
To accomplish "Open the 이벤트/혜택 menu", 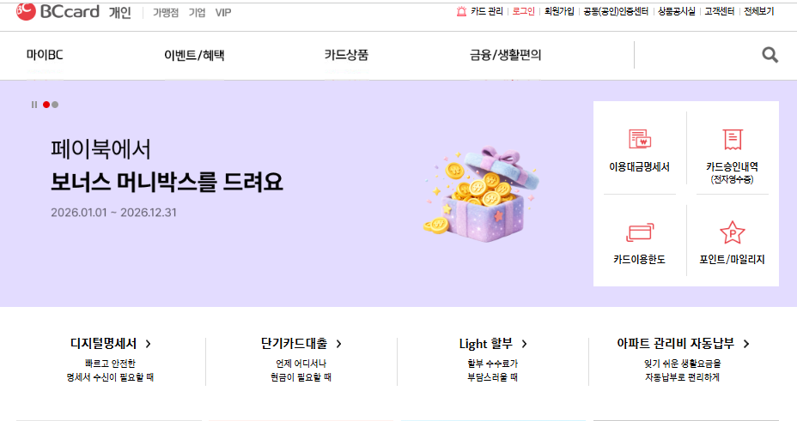I will click(x=194, y=55).
